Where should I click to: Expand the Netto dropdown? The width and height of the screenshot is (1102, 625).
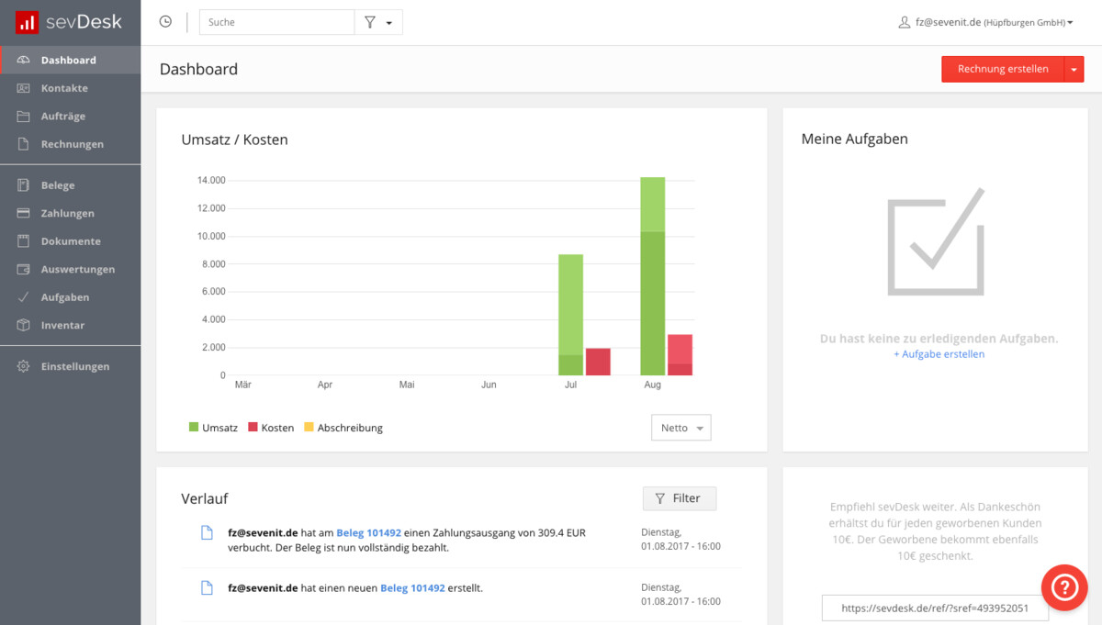click(x=680, y=428)
